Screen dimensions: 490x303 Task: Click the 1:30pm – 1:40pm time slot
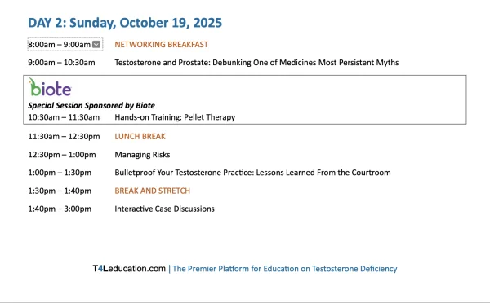coord(60,191)
